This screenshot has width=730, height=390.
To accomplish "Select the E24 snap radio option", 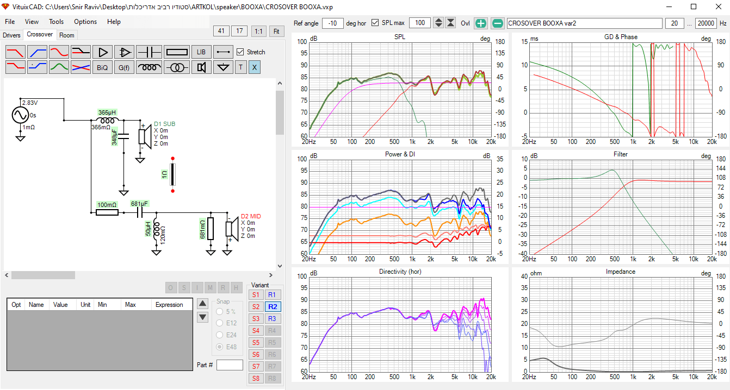I will (x=220, y=335).
